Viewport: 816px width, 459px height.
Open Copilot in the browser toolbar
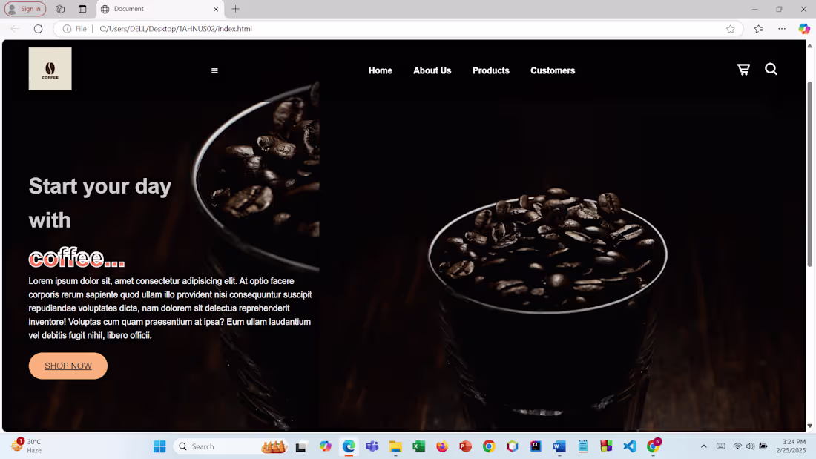click(804, 29)
